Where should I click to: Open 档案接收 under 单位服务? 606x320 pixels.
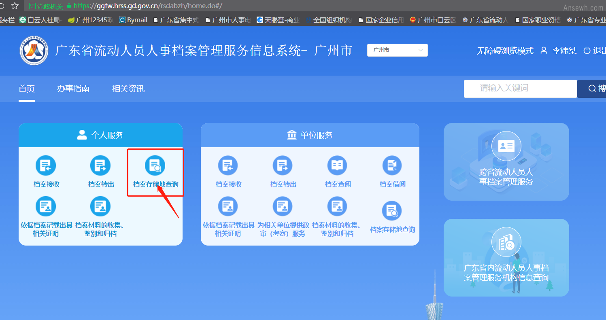tap(228, 172)
